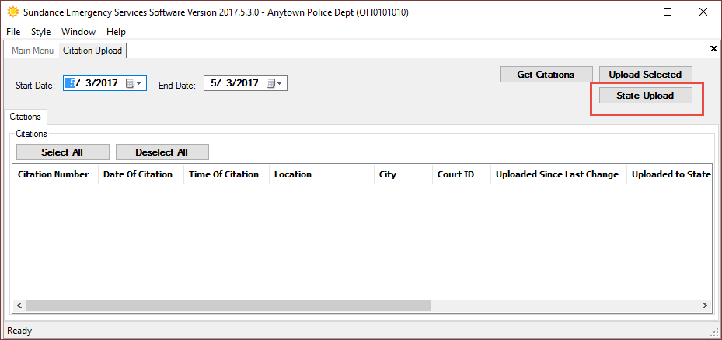Click the Start Date month field
This screenshot has width=722, height=340.
(70, 83)
